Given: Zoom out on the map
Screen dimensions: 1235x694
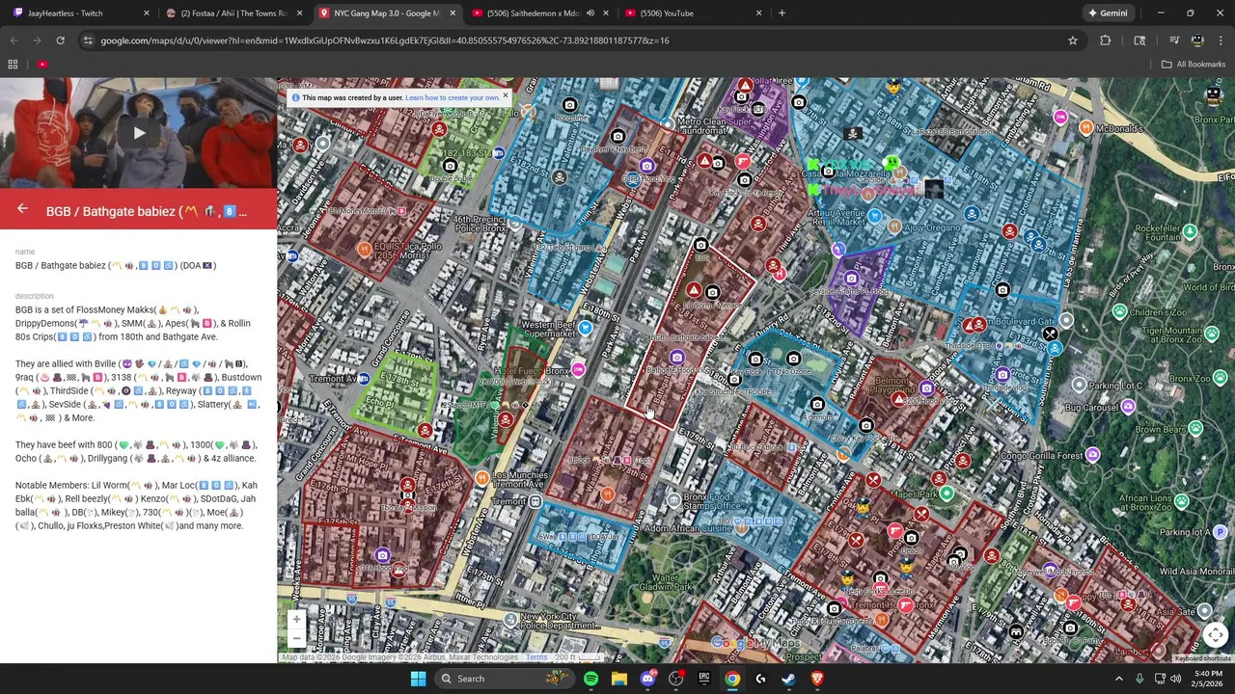Looking at the screenshot, I should 296,638.
